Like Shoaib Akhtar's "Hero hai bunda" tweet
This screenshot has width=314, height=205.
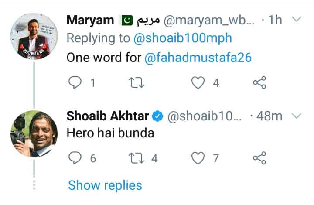pos(199,158)
